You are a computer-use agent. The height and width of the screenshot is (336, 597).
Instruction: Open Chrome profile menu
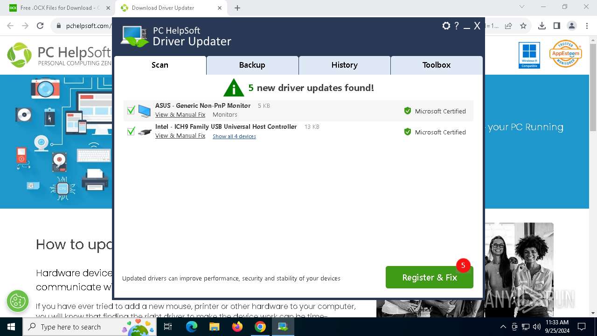(x=572, y=26)
